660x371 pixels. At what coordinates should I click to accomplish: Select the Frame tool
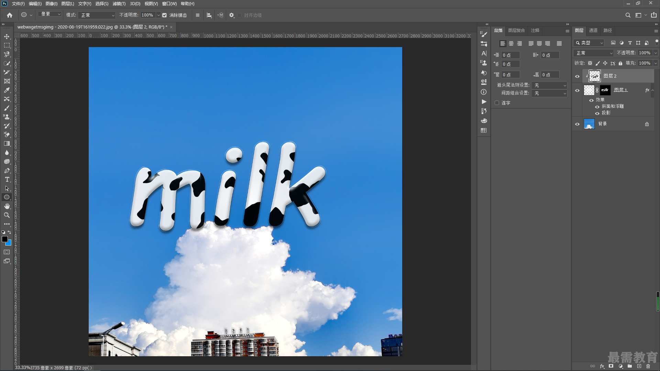tap(7, 81)
